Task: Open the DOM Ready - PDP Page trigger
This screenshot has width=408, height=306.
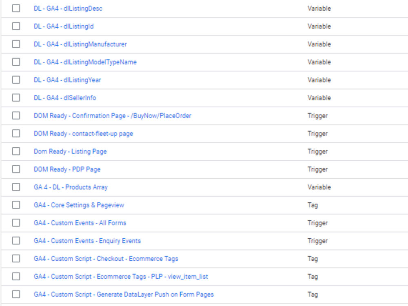Action: tap(67, 169)
